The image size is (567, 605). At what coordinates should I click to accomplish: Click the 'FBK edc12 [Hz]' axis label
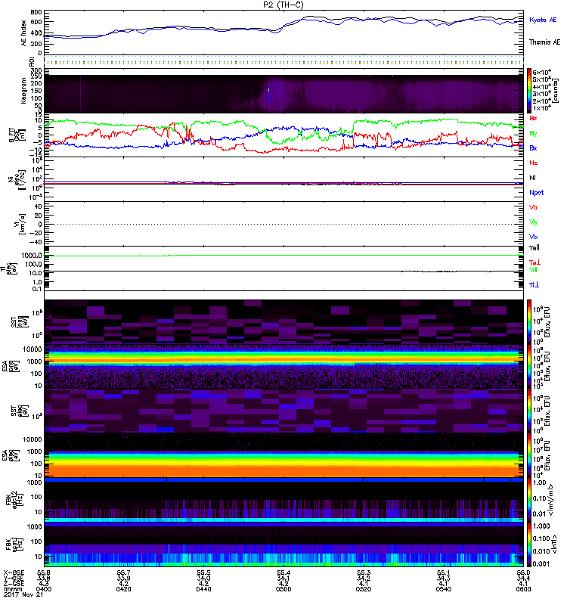[14, 500]
